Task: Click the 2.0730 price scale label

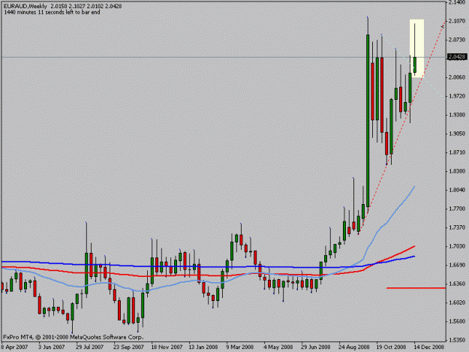Action: click(457, 40)
